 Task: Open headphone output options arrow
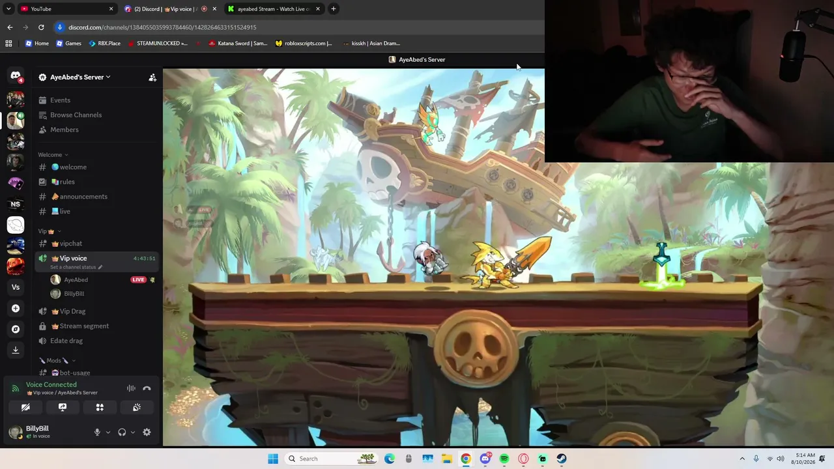(132, 432)
